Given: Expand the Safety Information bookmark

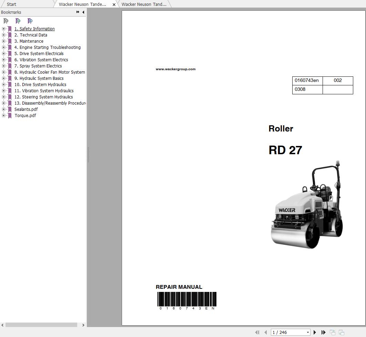Looking at the screenshot, I should pyautogui.click(x=3, y=29).
